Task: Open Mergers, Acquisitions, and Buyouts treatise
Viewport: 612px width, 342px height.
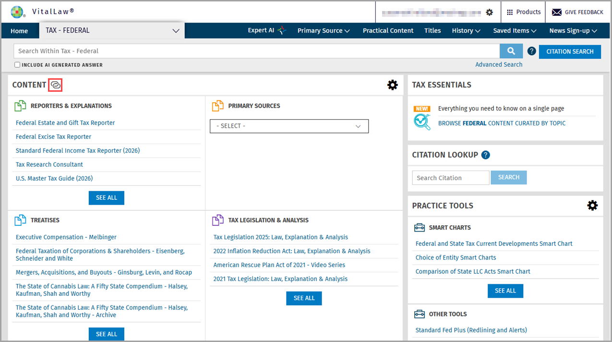Action: [104, 272]
